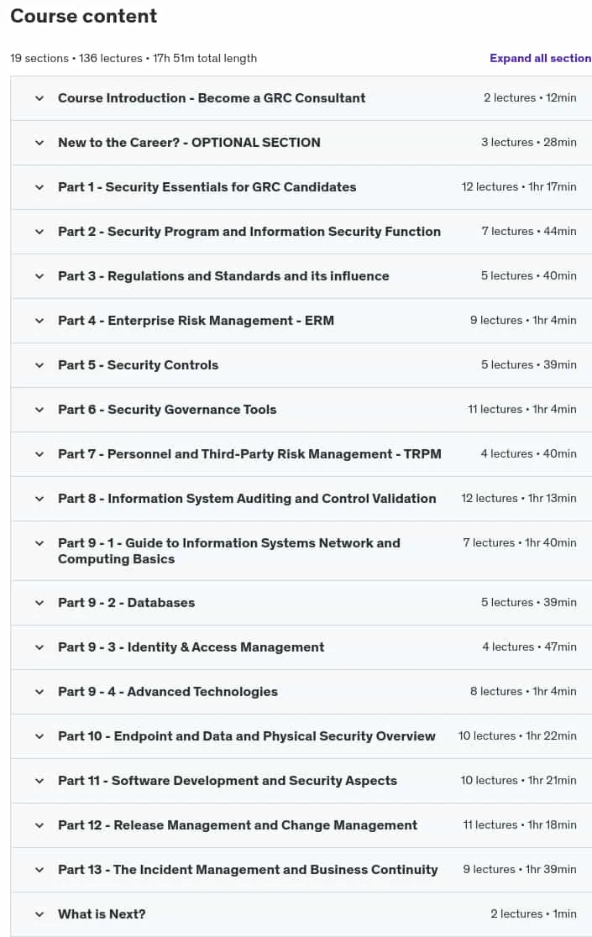Open Part 12 Release Management and Change Management
Image resolution: width=592 pixels, height=937 pixels.
(238, 825)
